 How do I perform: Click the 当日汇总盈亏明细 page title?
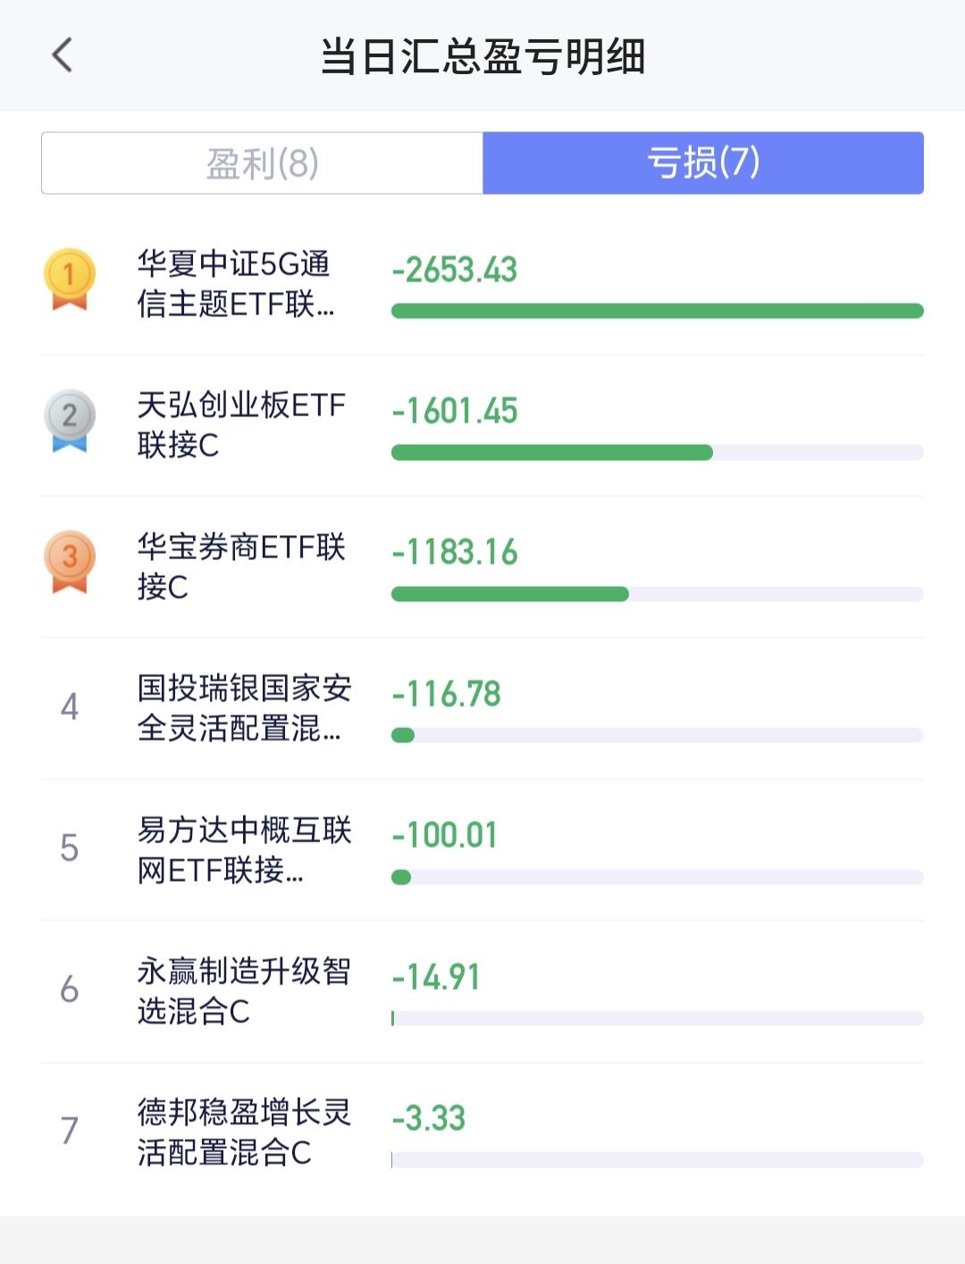[x=482, y=56]
